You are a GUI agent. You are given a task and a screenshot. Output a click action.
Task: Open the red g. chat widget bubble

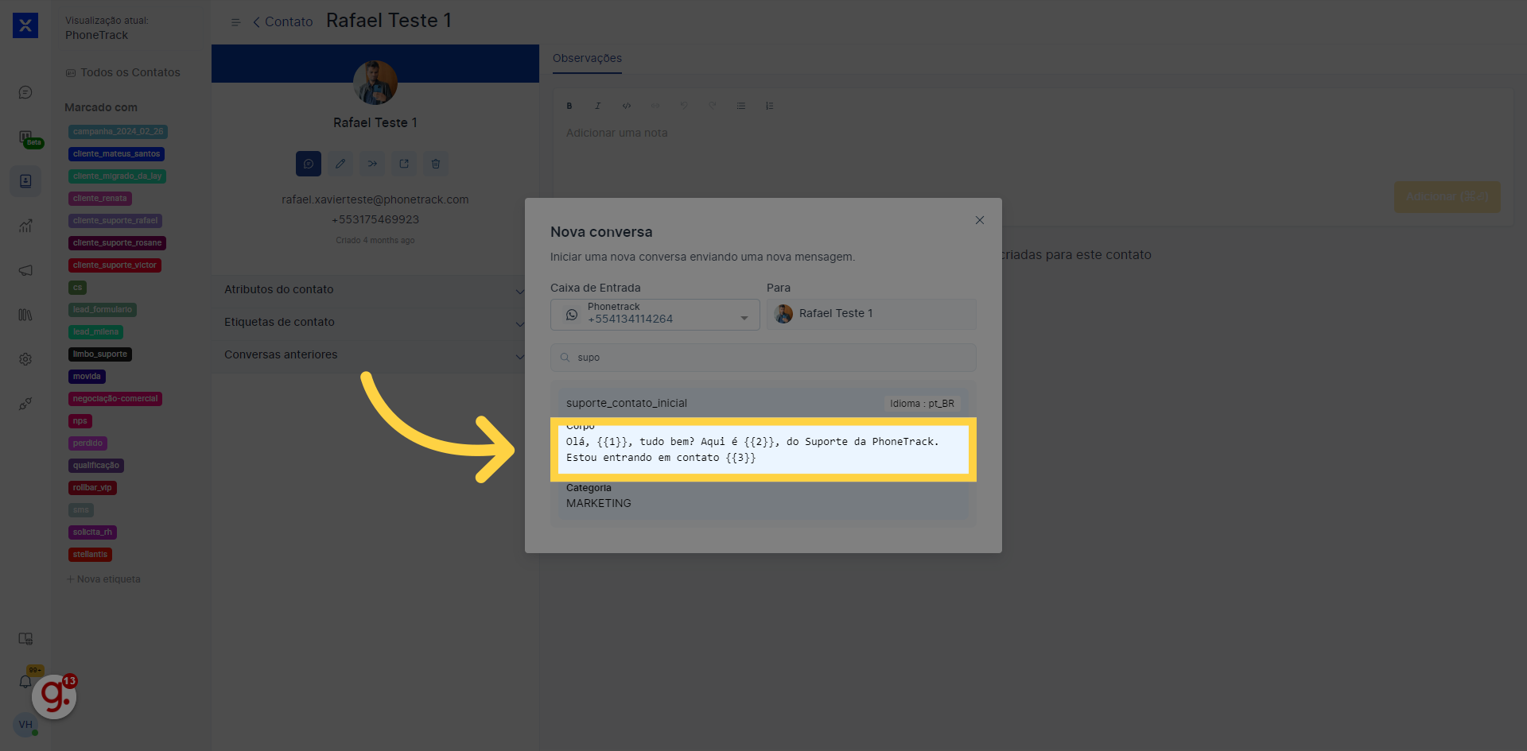[54, 696]
